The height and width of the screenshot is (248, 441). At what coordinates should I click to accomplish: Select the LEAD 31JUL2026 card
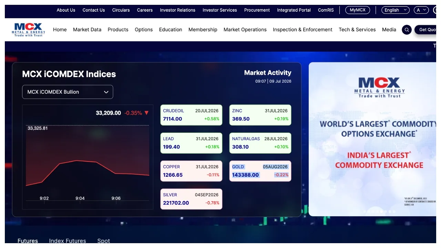[191, 143]
